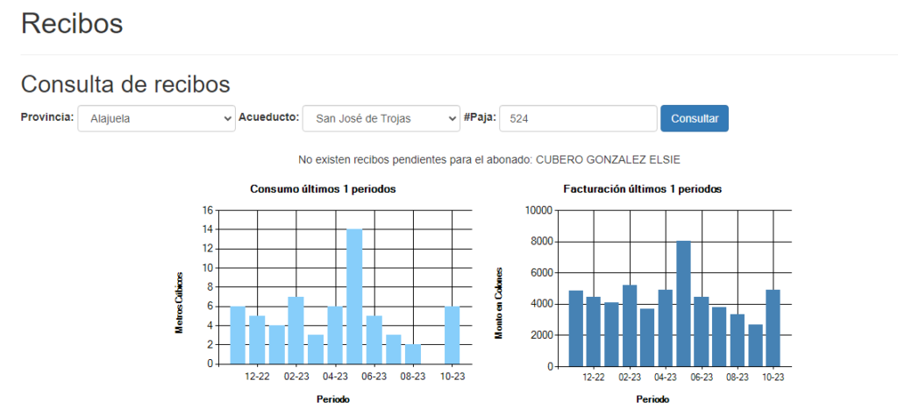Expand the Acueducto dropdown showing San José de Trojas
The width and height of the screenshot is (898, 416).
tap(381, 118)
